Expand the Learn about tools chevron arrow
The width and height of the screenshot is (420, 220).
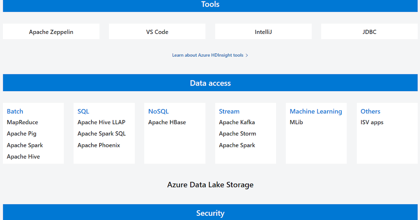pos(247,55)
